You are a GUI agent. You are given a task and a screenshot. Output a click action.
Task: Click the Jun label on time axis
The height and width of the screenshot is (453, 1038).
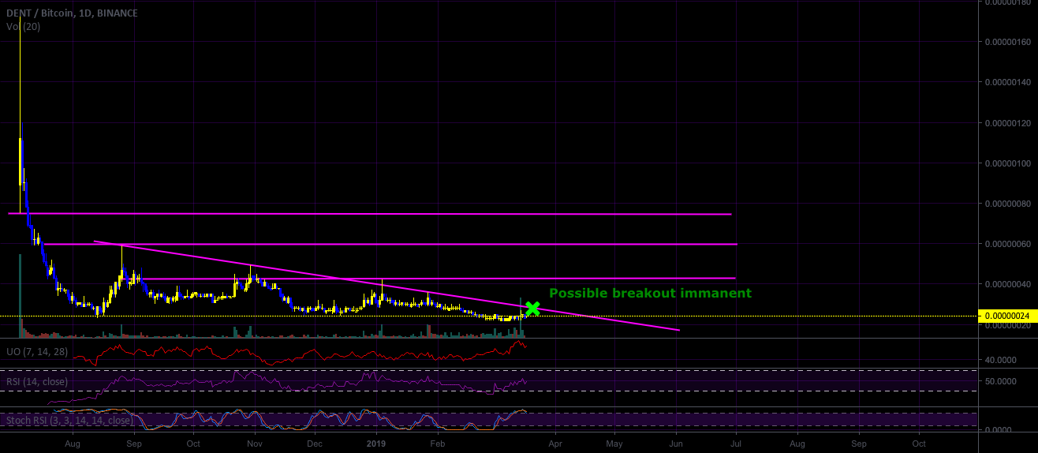click(x=677, y=444)
